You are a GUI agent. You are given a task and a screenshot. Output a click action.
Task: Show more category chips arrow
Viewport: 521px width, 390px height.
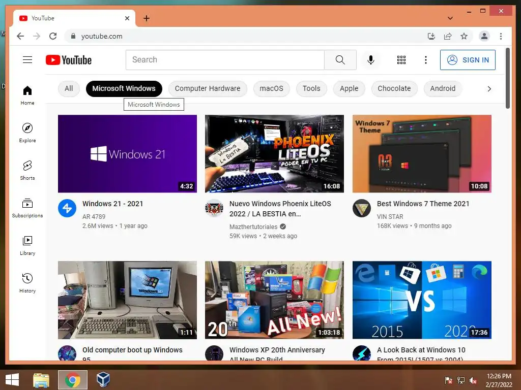tap(489, 89)
